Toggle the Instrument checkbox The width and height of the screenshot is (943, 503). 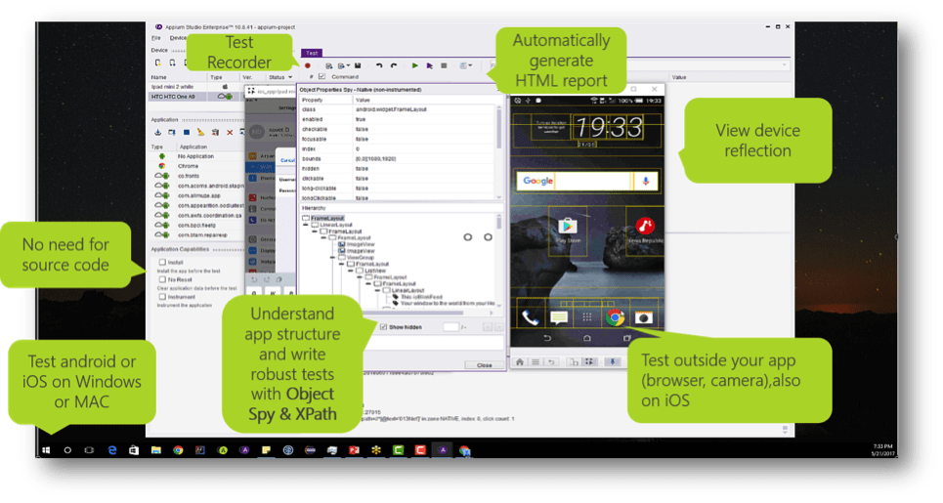click(162, 297)
